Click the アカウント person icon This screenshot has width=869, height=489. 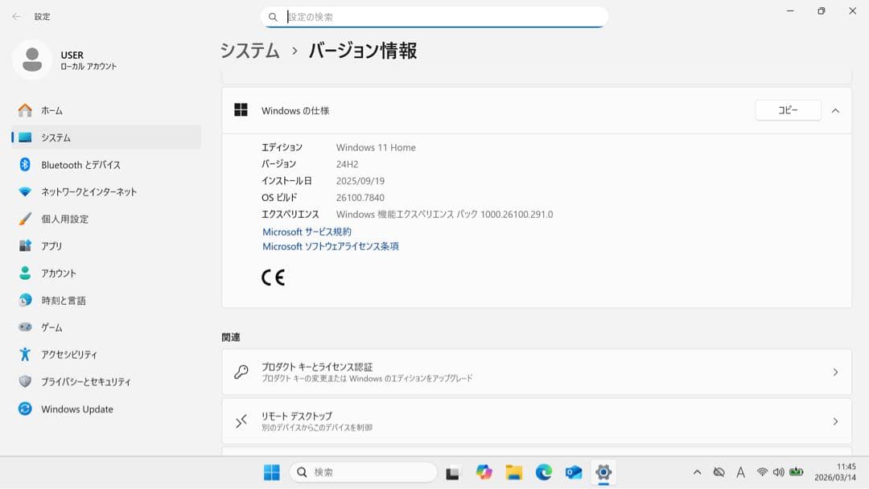point(25,273)
